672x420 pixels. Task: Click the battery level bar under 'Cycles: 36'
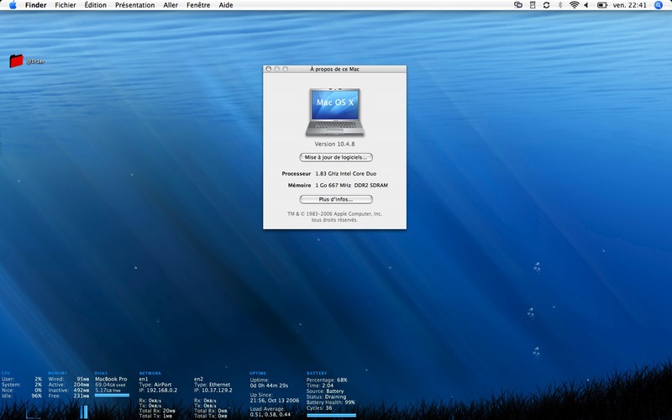[x=331, y=415]
